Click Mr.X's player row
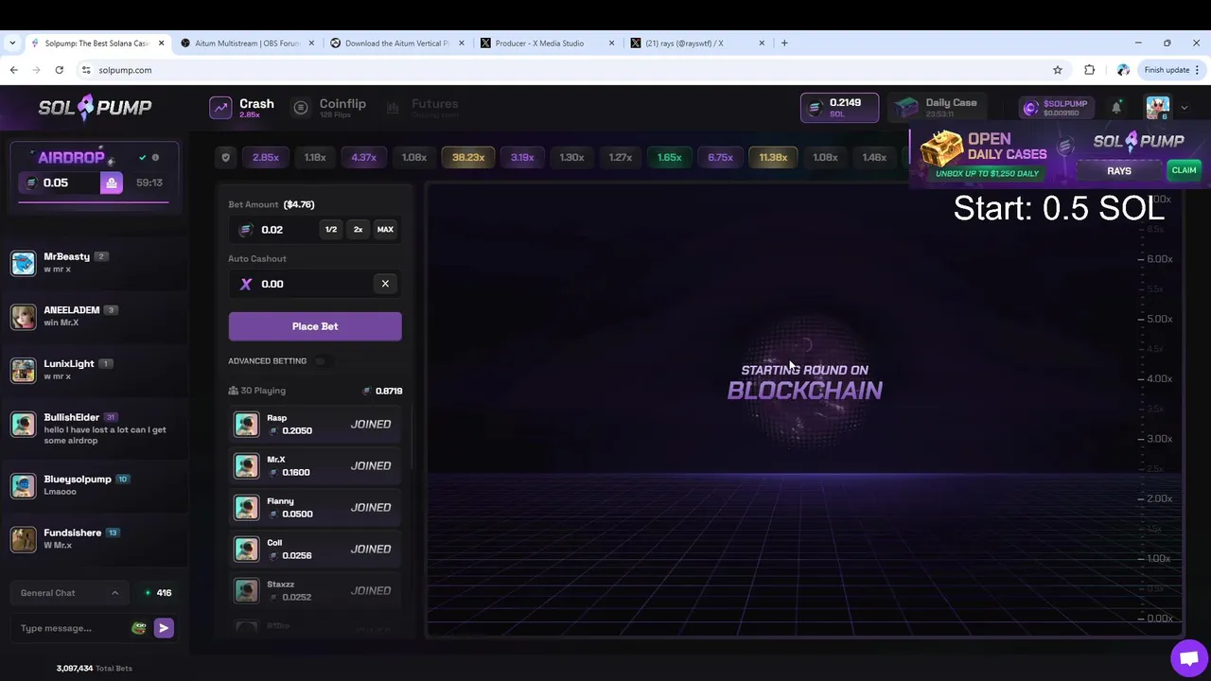This screenshot has width=1211, height=681. [x=315, y=465]
